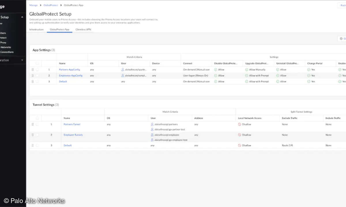Open the Infrastructure tab

pos(36,29)
